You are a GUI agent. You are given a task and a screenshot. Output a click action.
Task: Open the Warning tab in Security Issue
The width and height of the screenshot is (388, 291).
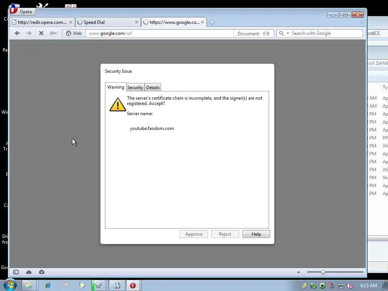[116, 87]
